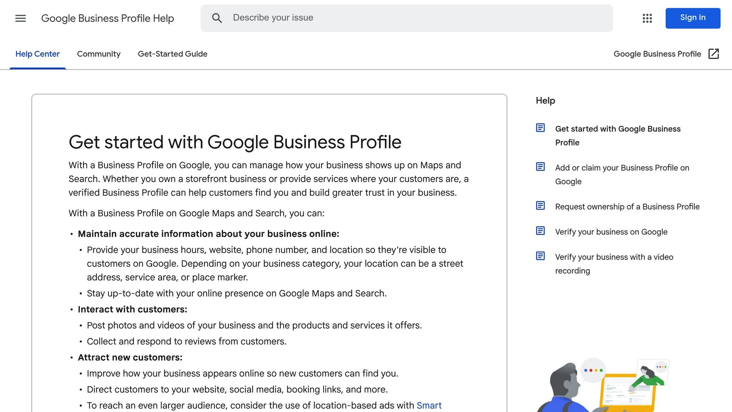Open Request ownership of a Business Profile
Viewport: 732px width, 412px height.
click(627, 207)
